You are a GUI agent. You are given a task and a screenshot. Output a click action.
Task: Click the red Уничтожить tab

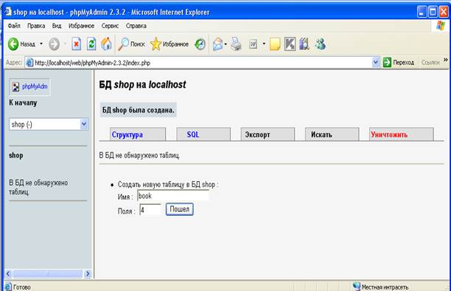point(402,134)
